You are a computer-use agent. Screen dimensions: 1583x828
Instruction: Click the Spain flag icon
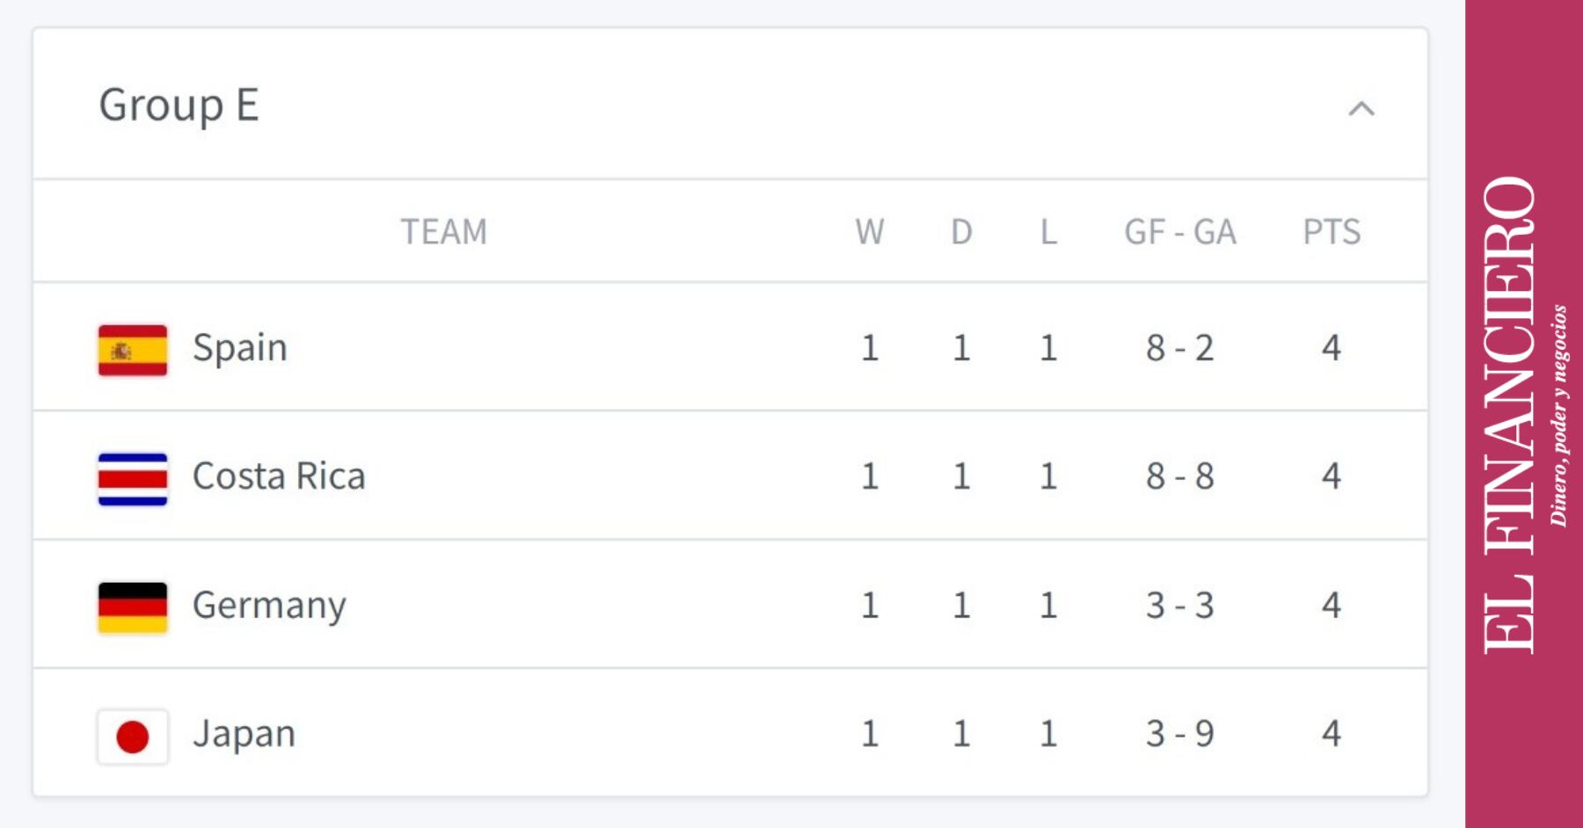(133, 350)
